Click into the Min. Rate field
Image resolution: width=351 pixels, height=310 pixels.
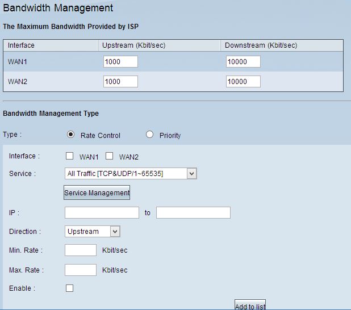pyautogui.click(x=81, y=250)
